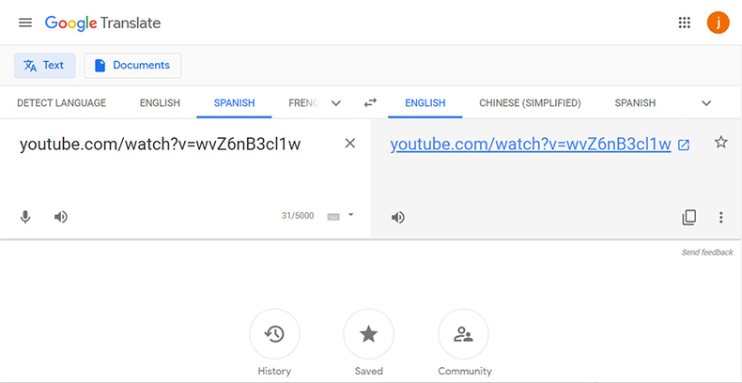
Task: Open translation History
Action: pos(274,334)
